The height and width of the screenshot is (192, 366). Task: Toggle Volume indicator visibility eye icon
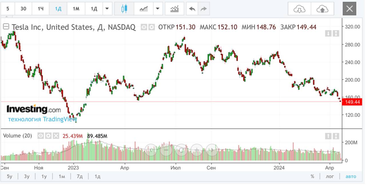[41, 136]
